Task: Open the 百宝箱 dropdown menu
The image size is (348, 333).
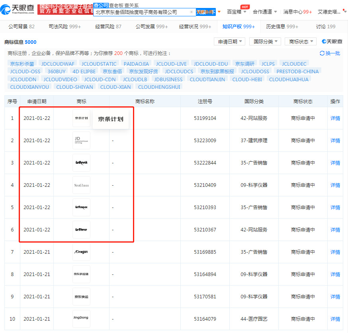Action: pyautogui.click(x=237, y=12)
